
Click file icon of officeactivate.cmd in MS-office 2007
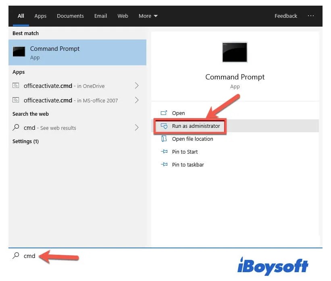(x=16, y=100)
